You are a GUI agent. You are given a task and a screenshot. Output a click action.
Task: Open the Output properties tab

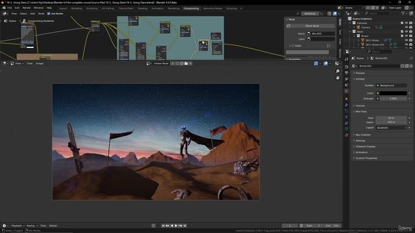(346, 73)
